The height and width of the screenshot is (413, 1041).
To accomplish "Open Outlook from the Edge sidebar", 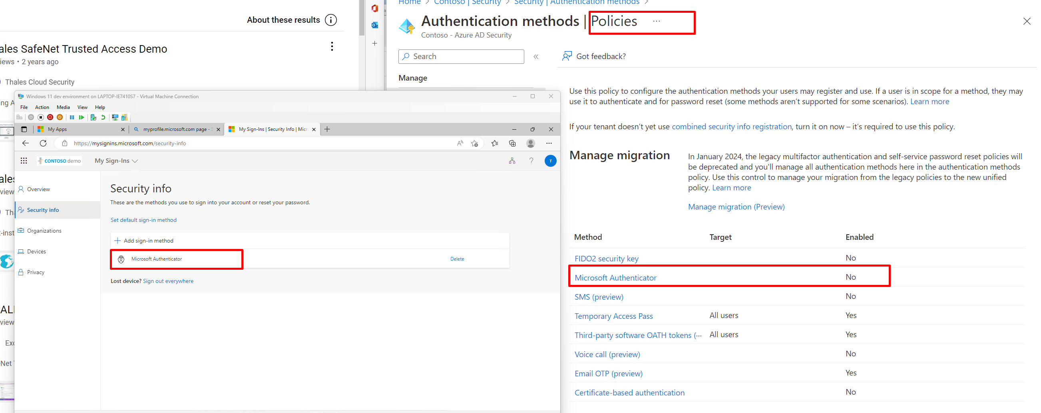I will (x=374, y=25).
